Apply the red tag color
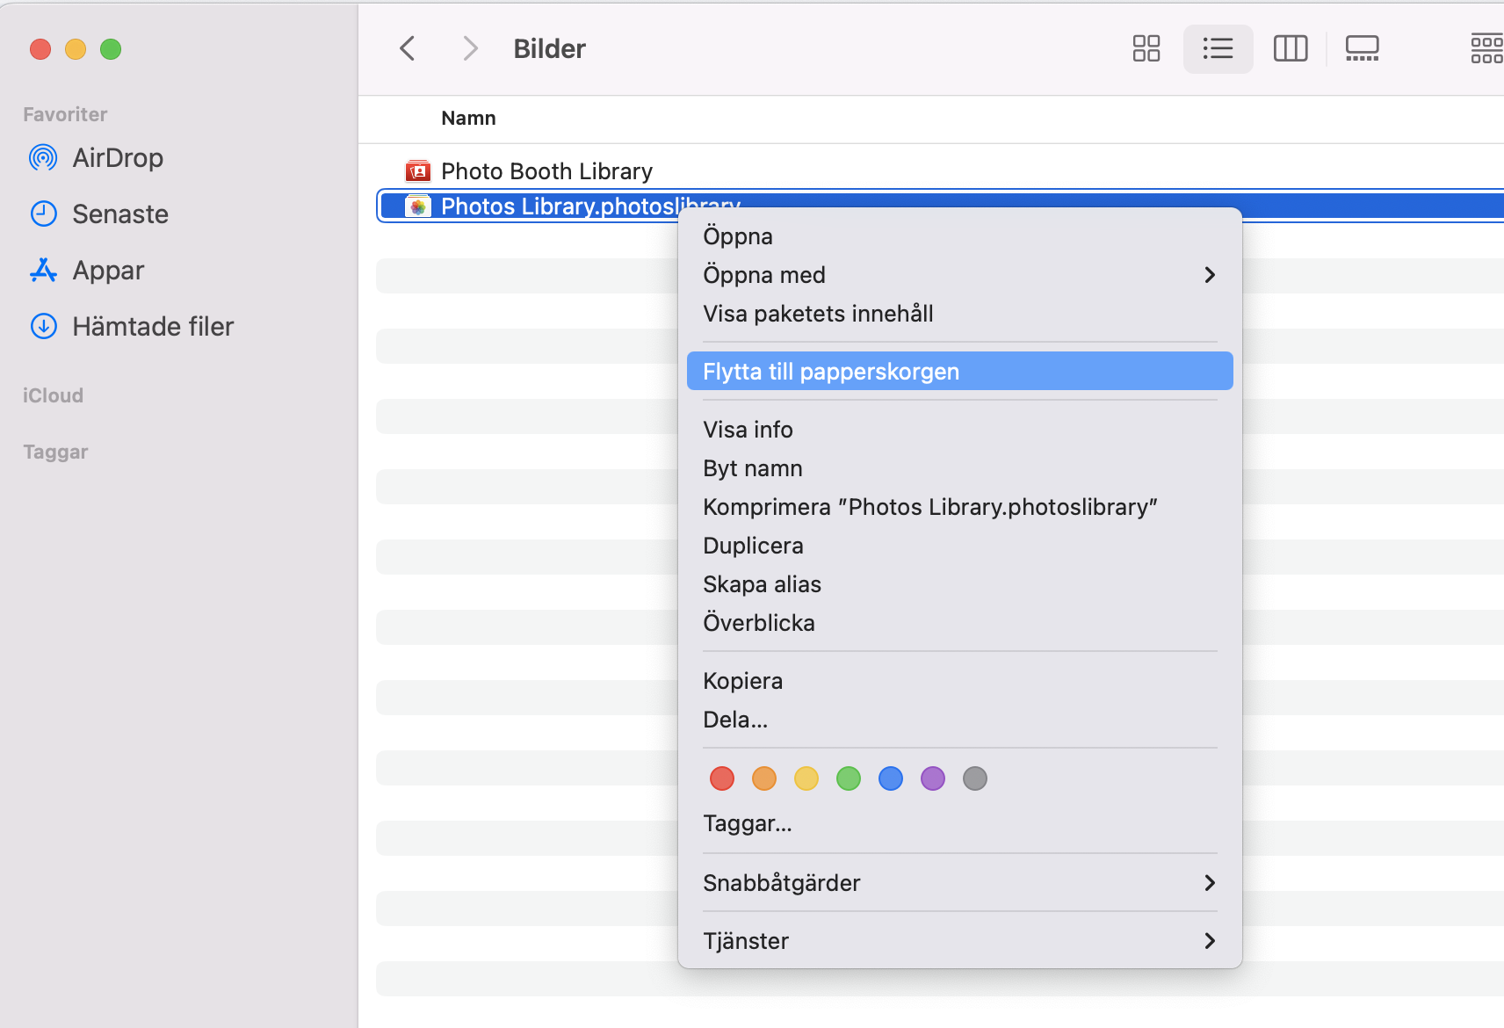 coord(722,778)
